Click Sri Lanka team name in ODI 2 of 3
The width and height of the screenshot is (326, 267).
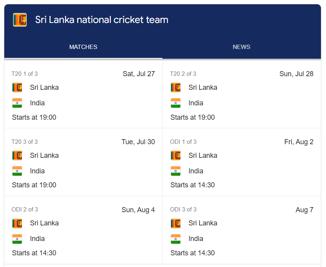pos(44,223)
